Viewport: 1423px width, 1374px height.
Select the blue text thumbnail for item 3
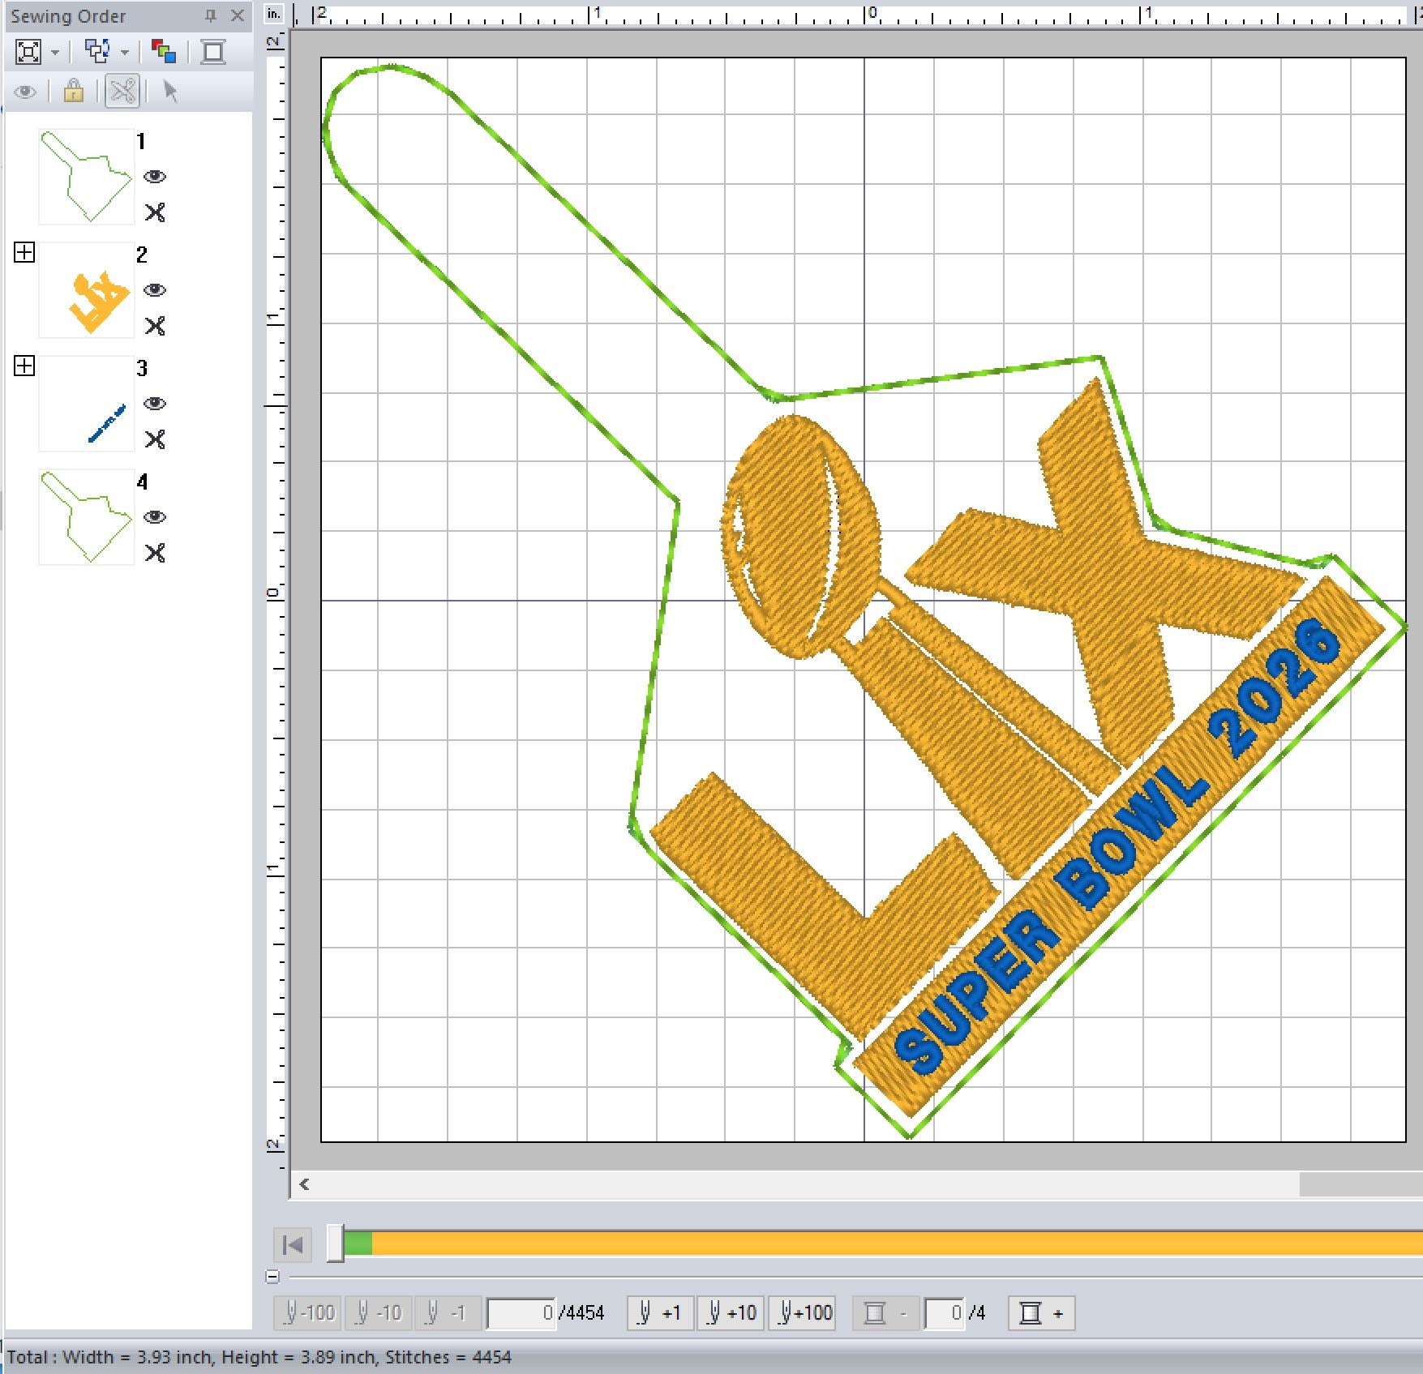(x=87, y=404)
